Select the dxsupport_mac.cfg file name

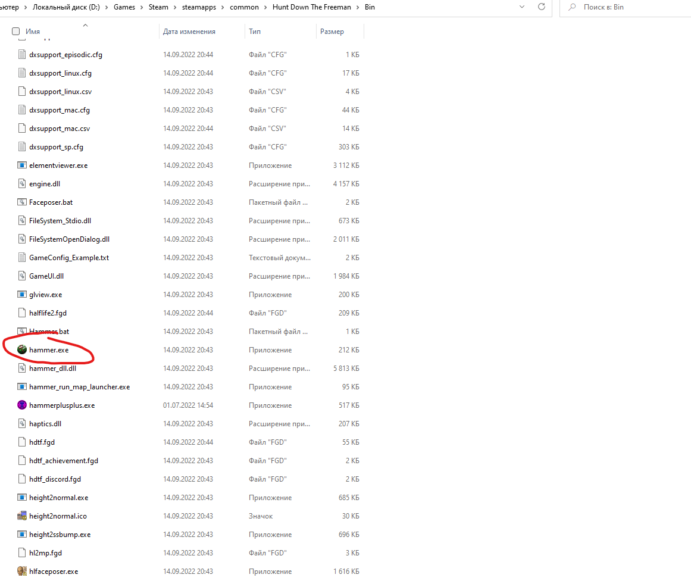coord(60,110)
